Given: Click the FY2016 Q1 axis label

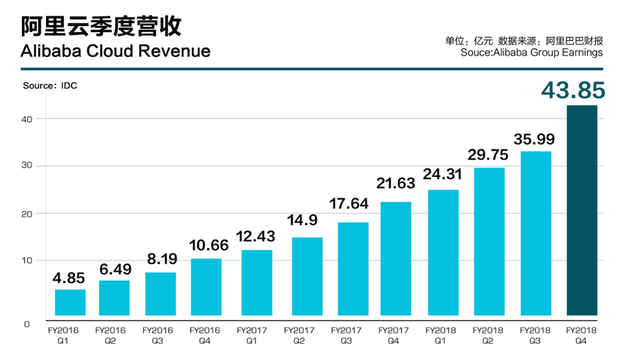Looking at the screenshot, I should 63,336.
